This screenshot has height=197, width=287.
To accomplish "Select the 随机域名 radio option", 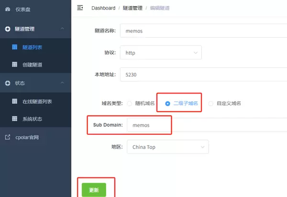I will point(129,103).
